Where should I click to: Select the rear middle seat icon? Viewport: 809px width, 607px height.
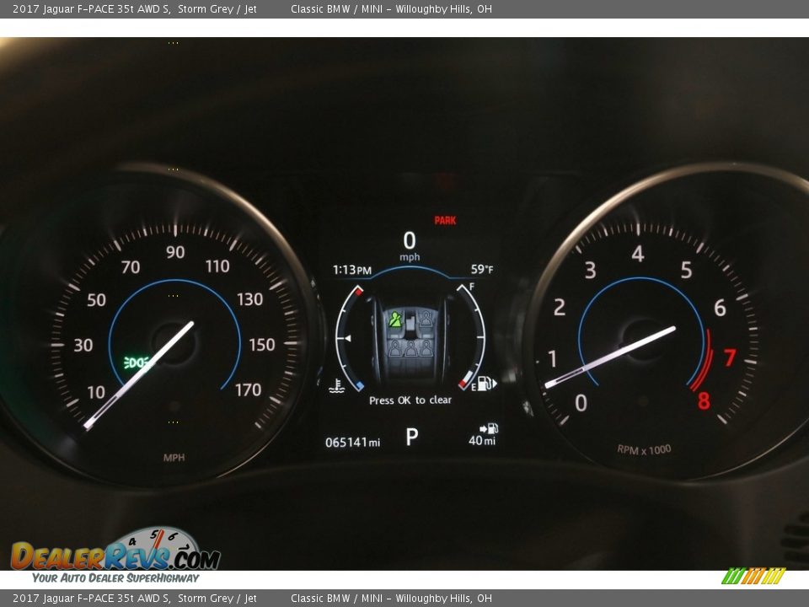(411, 348)
